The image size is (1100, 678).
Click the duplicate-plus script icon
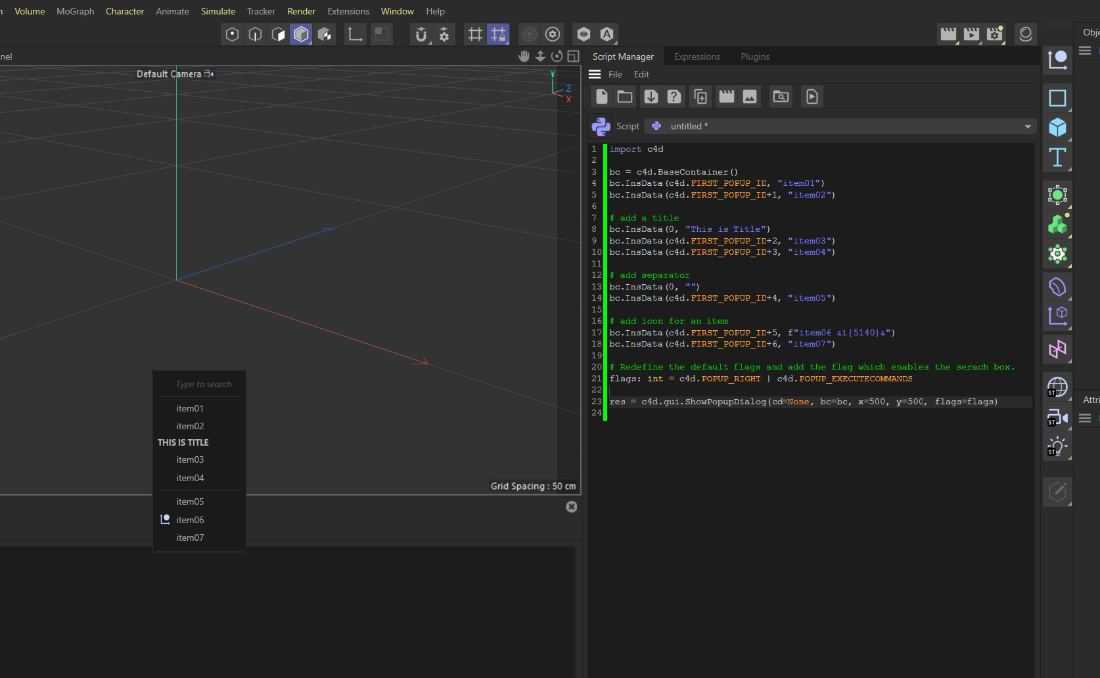coord(700,96)
